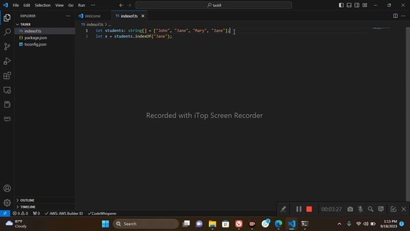Open File Explorer from the taskbar

212,224
